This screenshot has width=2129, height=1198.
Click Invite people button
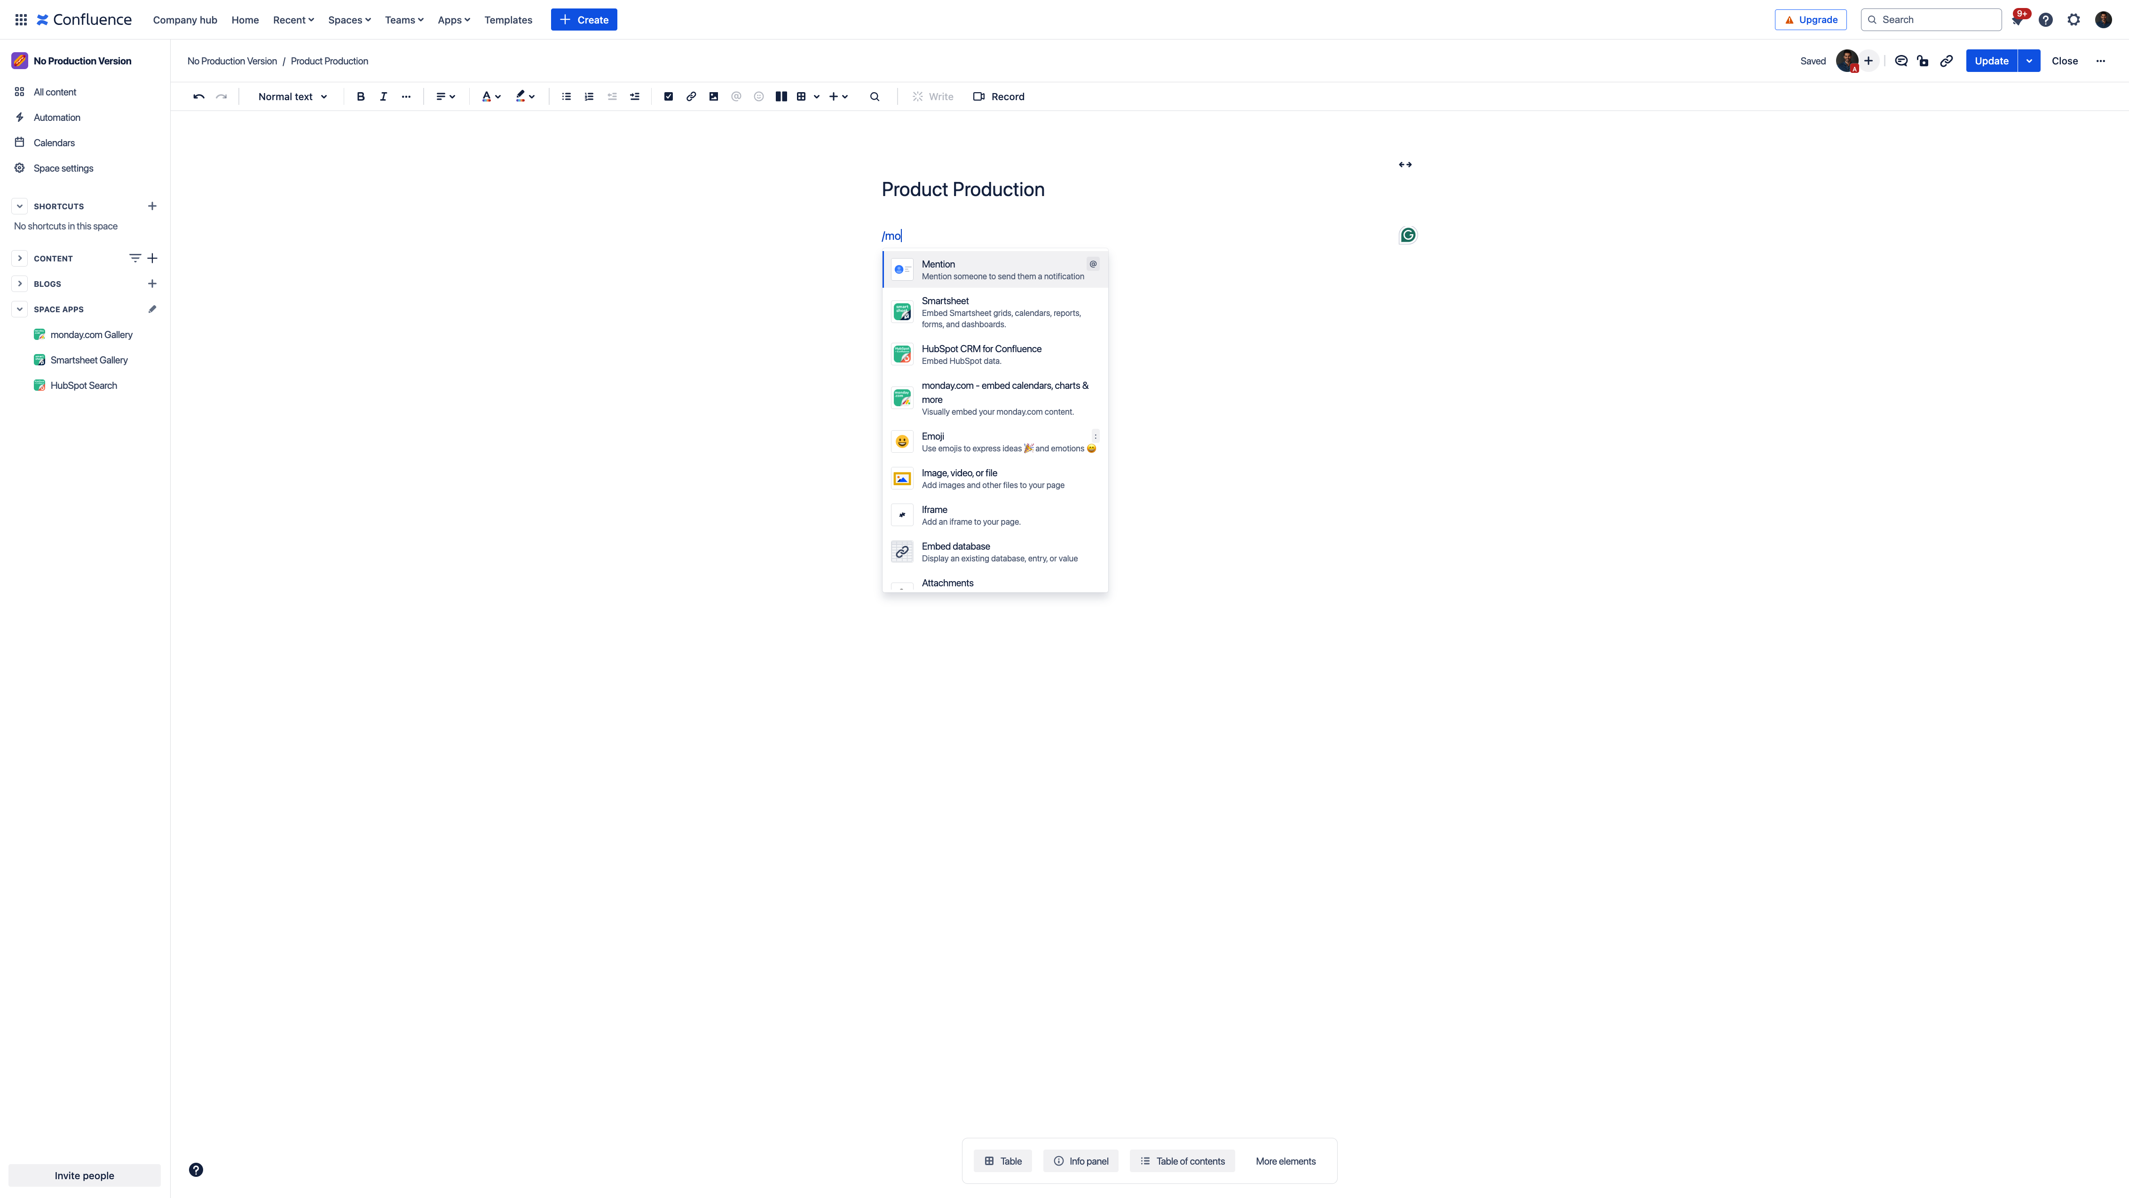point(84,1176)
